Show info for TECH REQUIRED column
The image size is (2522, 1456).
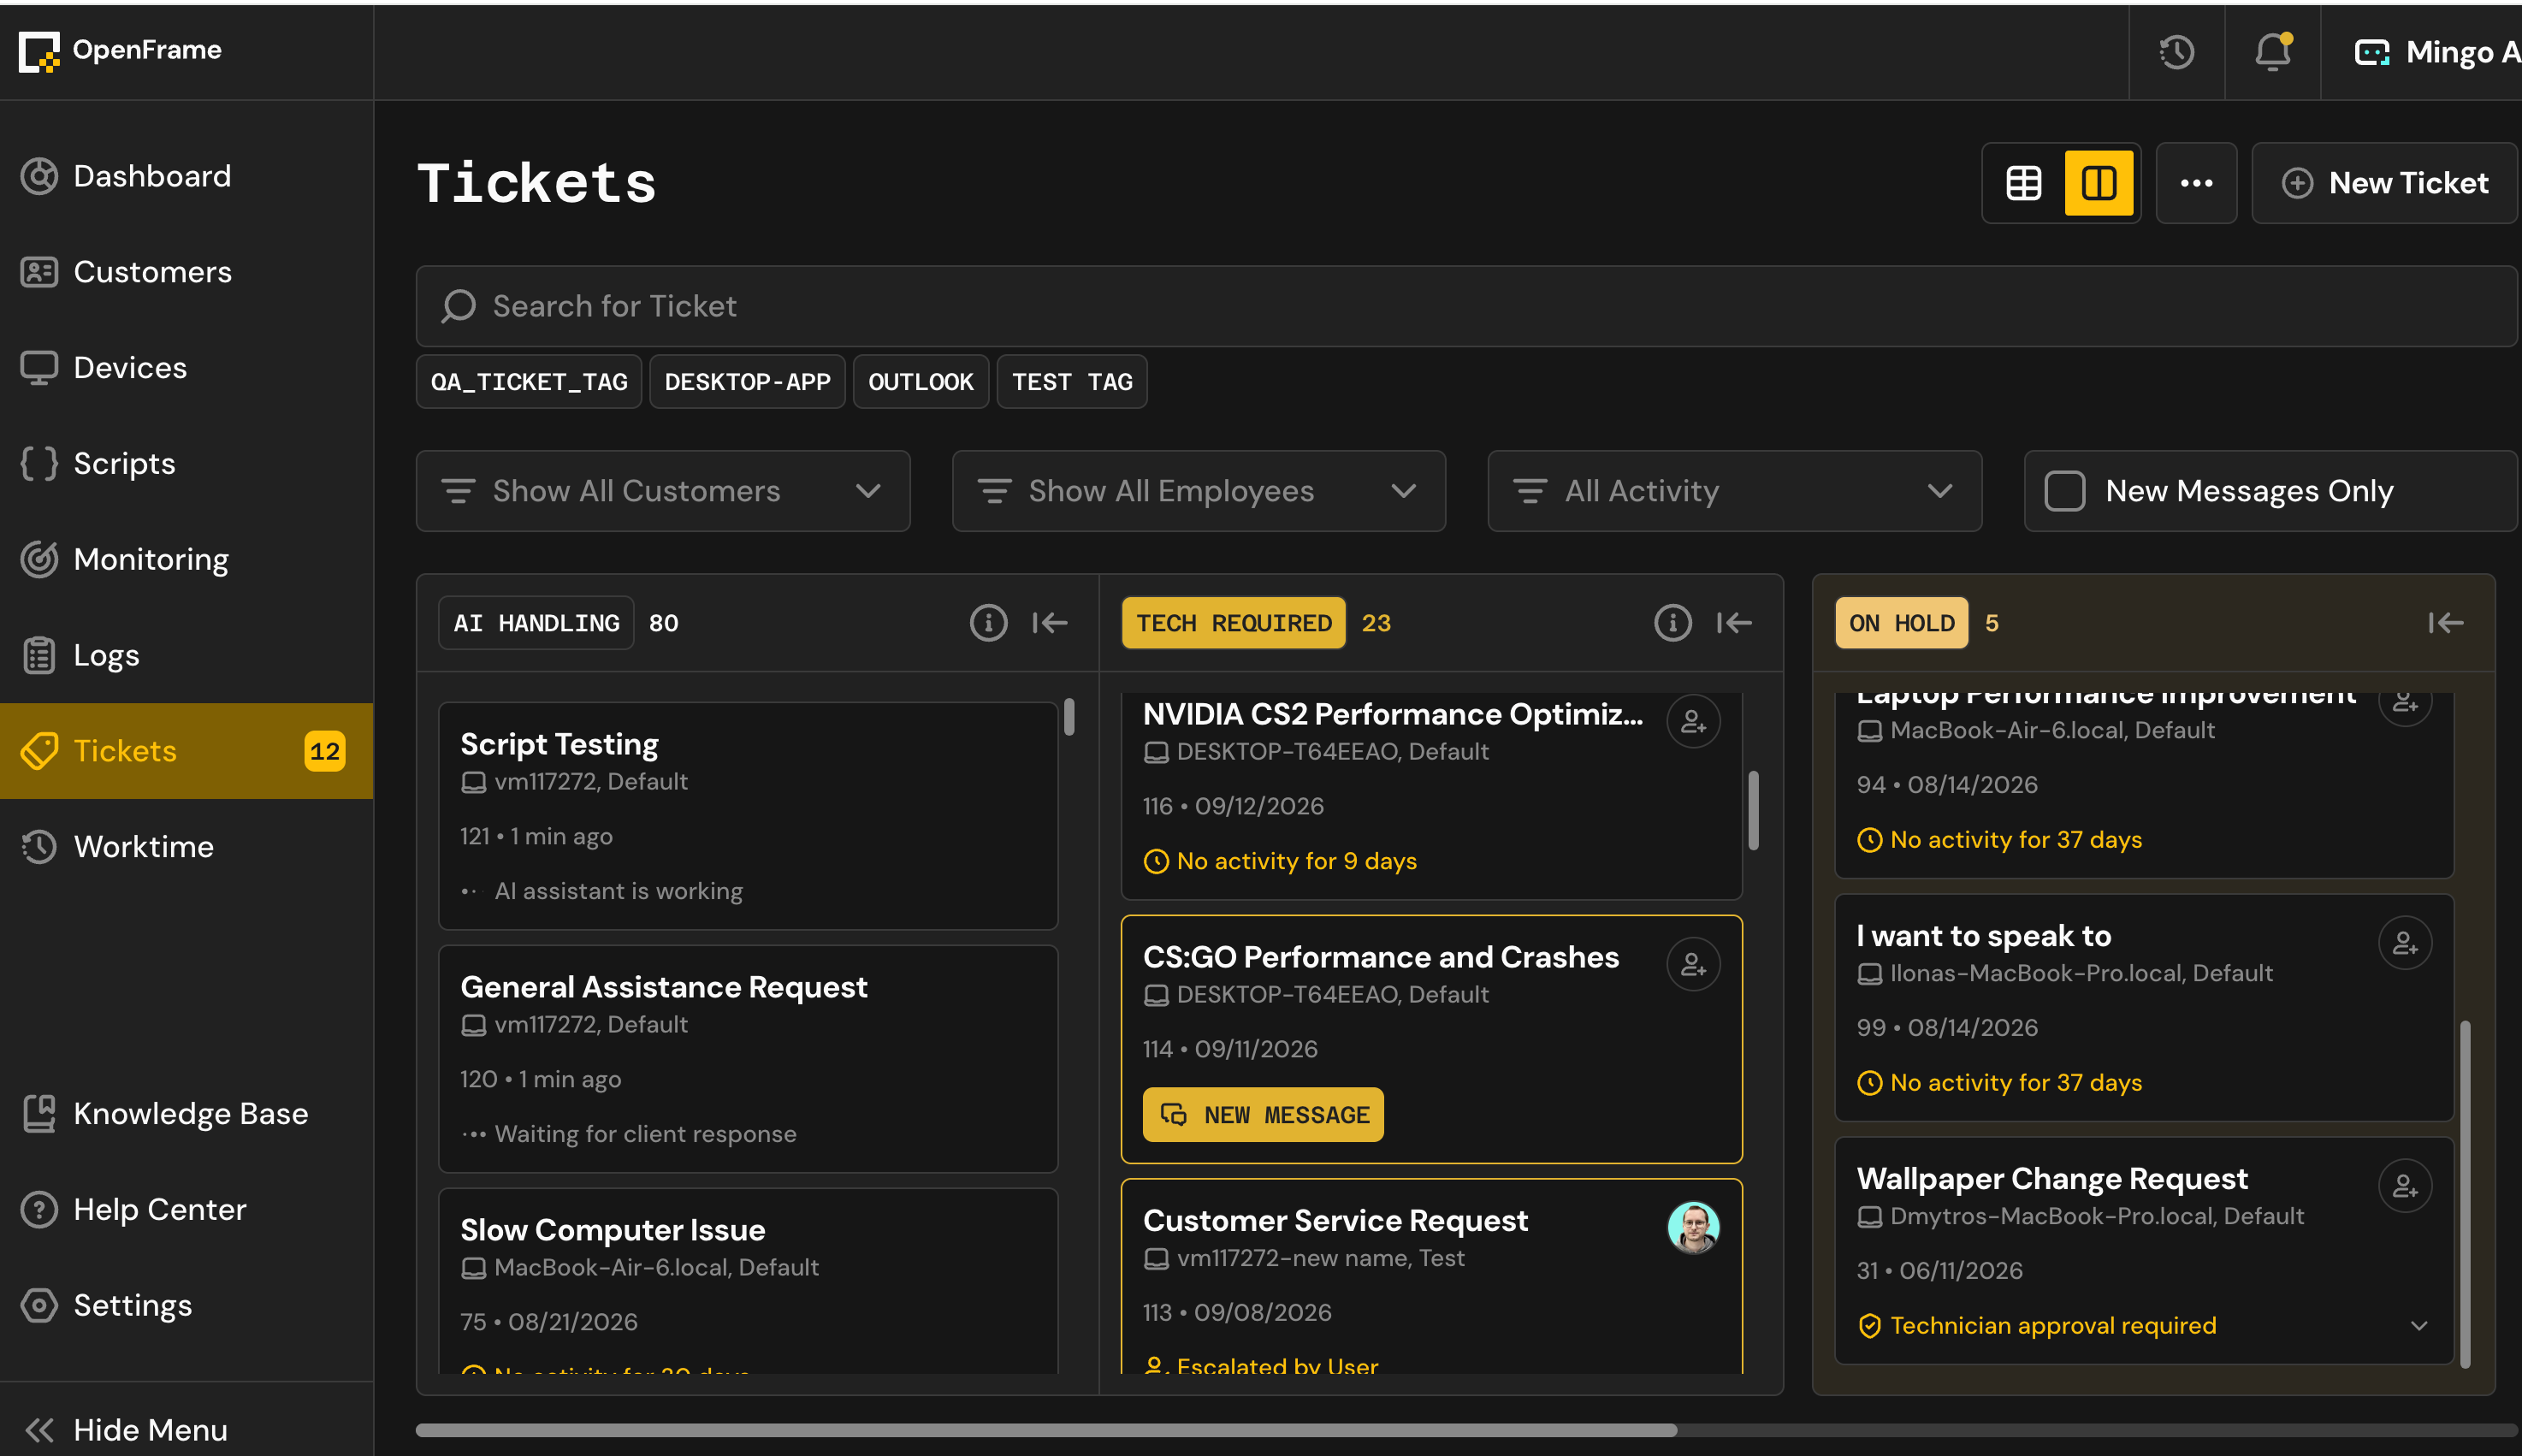[1672, 623]
